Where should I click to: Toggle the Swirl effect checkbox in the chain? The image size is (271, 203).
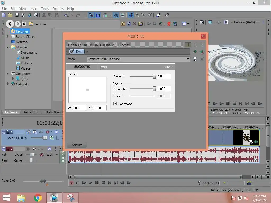point(72,52)
